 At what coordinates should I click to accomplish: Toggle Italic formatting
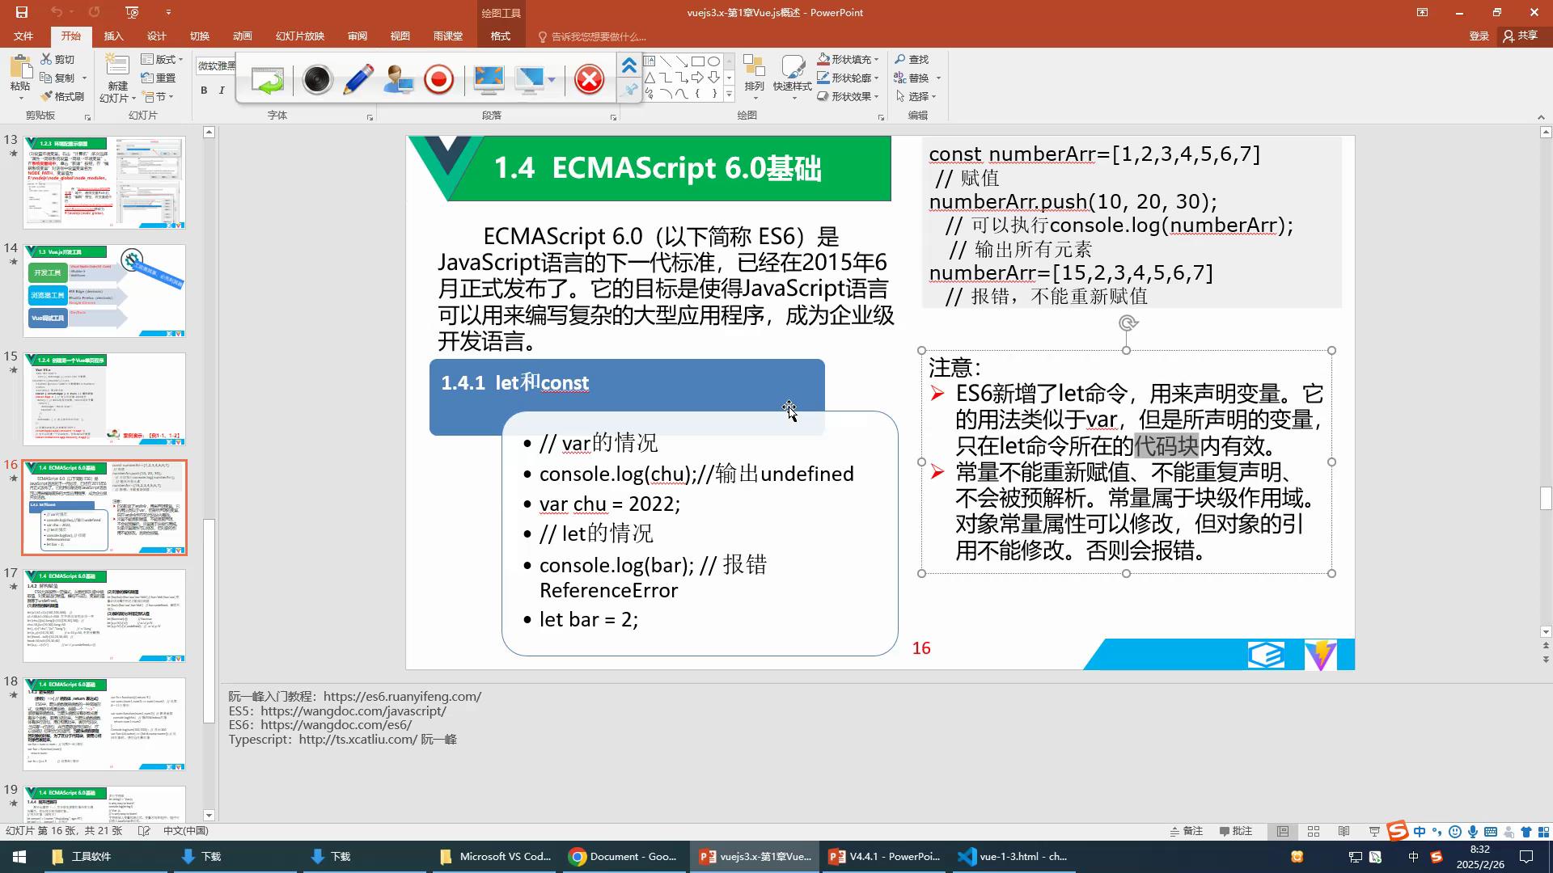[x=222, y=91]
